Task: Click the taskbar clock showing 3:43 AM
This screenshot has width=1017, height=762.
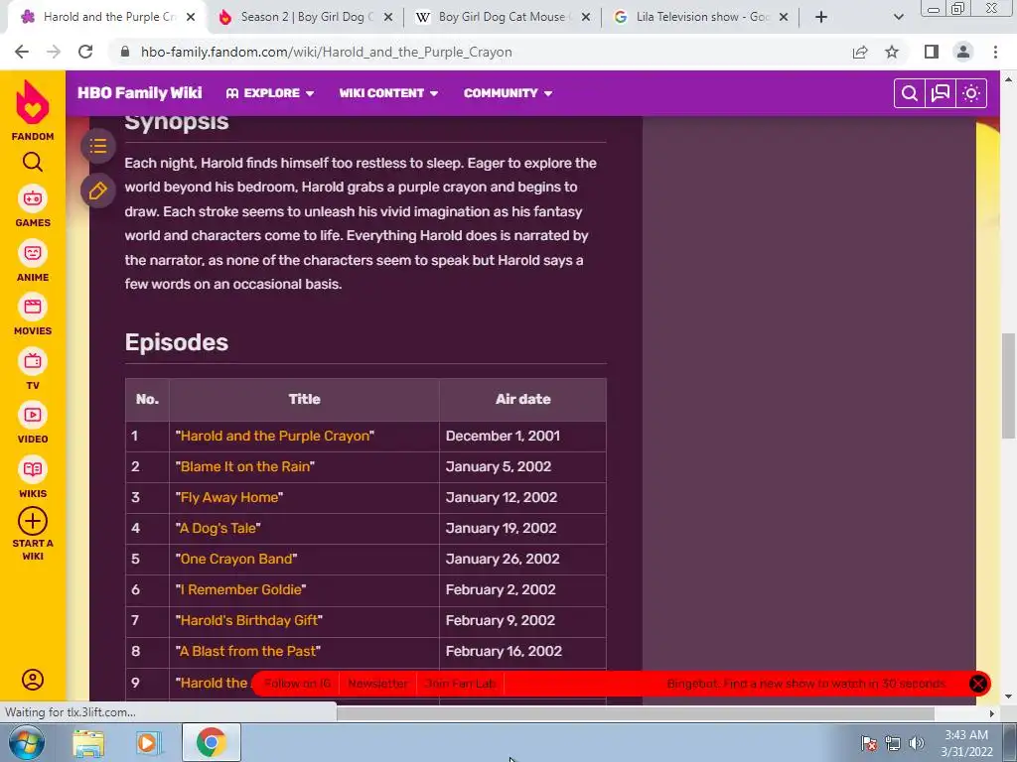Action: point(966,743)
